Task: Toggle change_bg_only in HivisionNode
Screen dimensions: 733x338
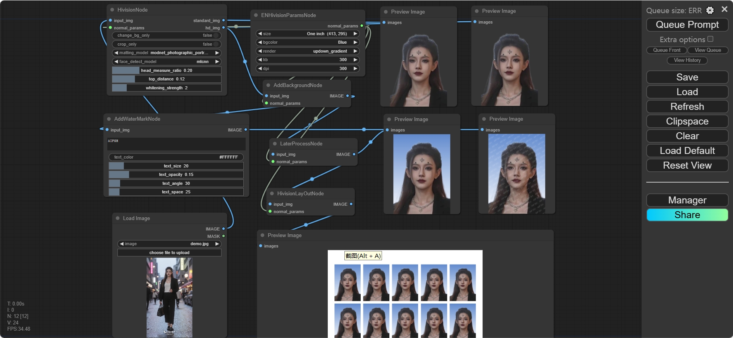Action: tap(167, 35)
